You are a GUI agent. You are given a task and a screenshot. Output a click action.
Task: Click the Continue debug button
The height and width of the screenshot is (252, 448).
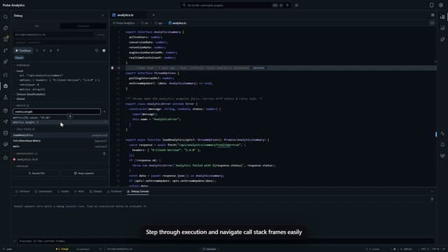pyautogui.click(x=23, y=50)
